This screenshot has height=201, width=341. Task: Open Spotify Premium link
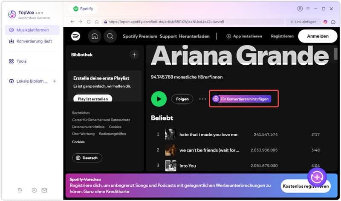pos(140,36)
